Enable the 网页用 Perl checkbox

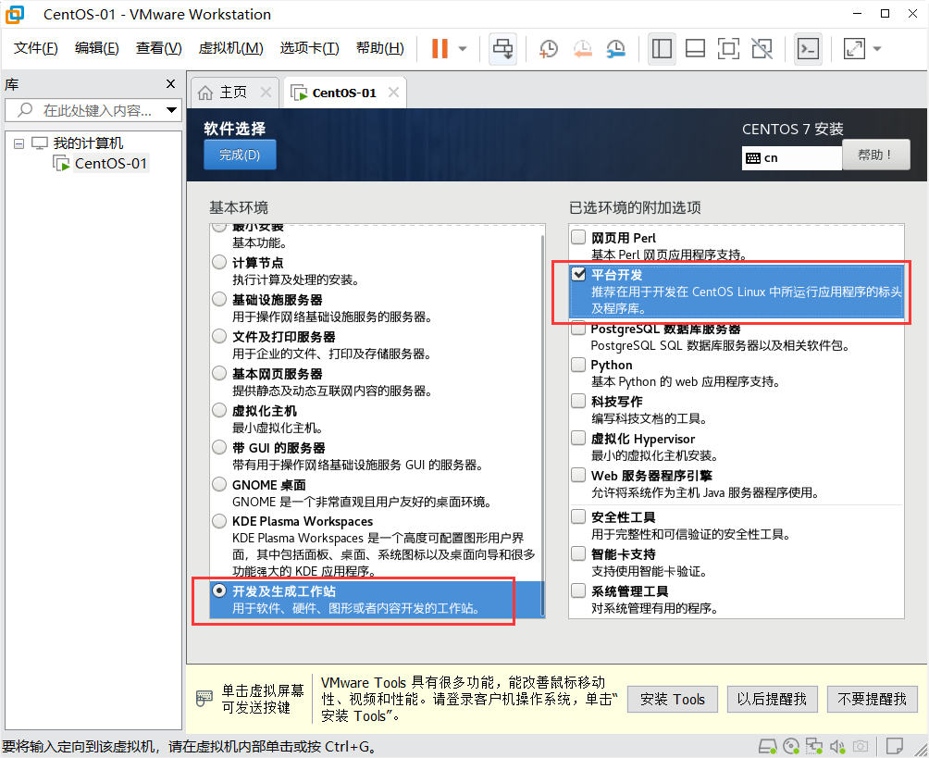[x=578, y=238]
